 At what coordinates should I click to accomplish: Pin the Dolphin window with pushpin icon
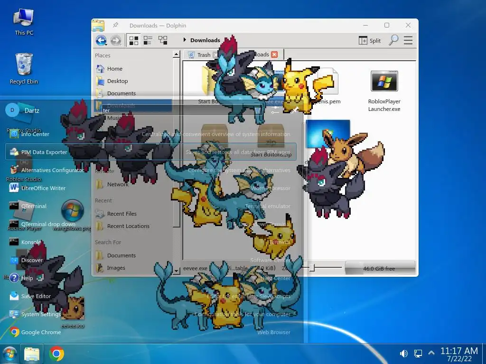[115, 25]
